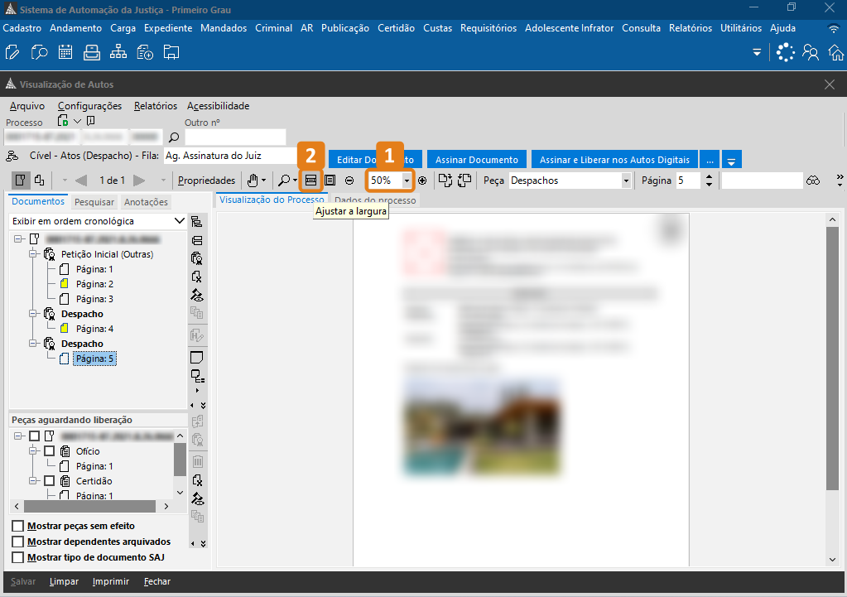Toggle the single page view icon

click(20, 181)
